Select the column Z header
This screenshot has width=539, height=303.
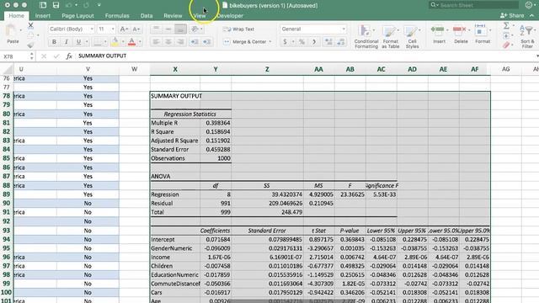[x=267, y=69]
